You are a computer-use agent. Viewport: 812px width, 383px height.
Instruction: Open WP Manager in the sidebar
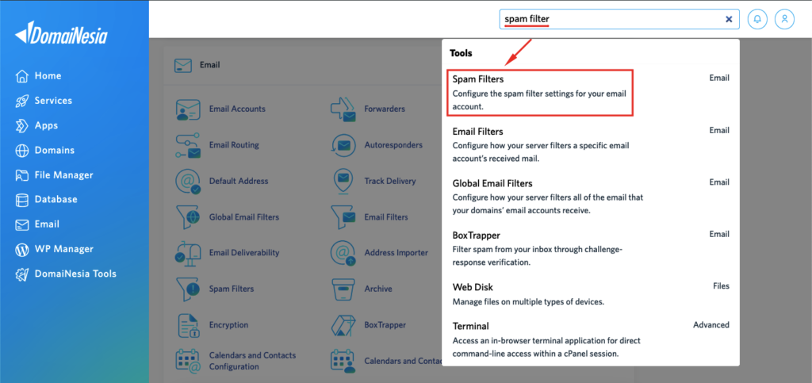pos(64,250)
